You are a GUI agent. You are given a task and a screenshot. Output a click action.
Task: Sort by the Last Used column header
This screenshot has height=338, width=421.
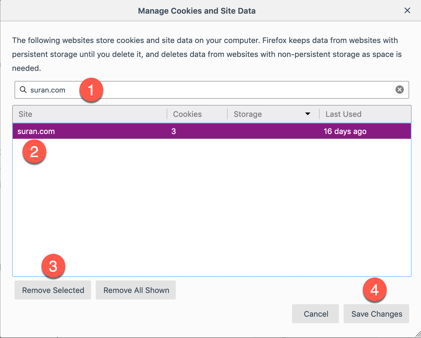click(x=343, y=114)
